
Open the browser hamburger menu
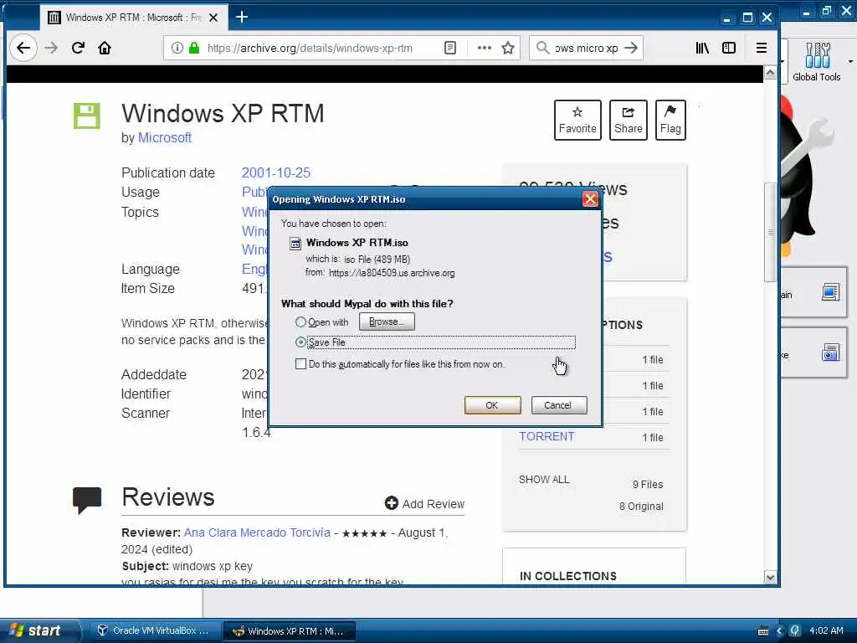762,48
